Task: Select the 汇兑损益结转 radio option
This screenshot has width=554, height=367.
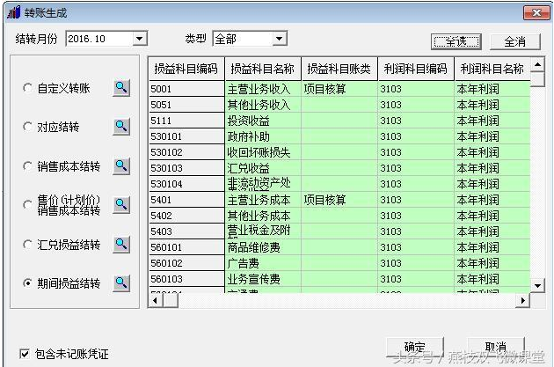Action: tap(28, 245)
